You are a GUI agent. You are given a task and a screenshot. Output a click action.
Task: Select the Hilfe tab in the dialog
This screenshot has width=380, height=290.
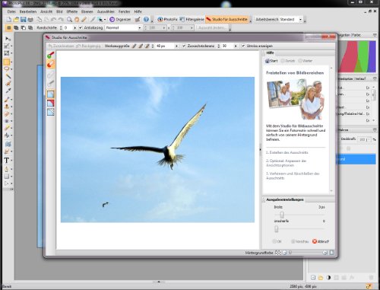pyautogui.click(x=270, y=53)
